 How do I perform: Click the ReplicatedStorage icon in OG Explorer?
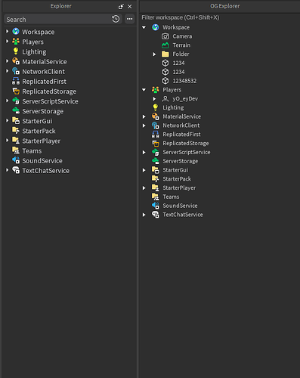tap(156, 143)
